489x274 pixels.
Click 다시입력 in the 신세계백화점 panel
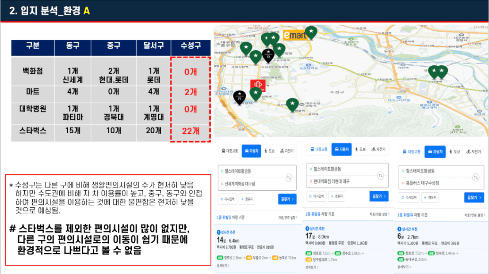tap(228, 199)
